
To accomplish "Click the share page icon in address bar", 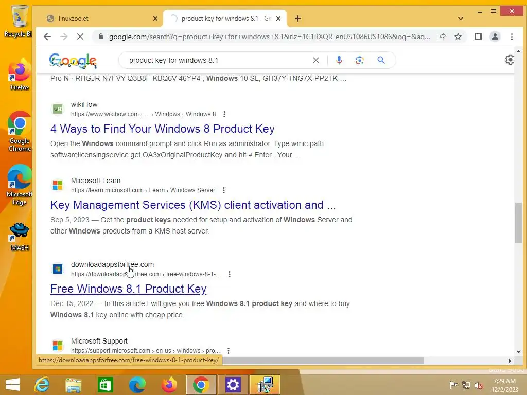I will tap(442, 37).
